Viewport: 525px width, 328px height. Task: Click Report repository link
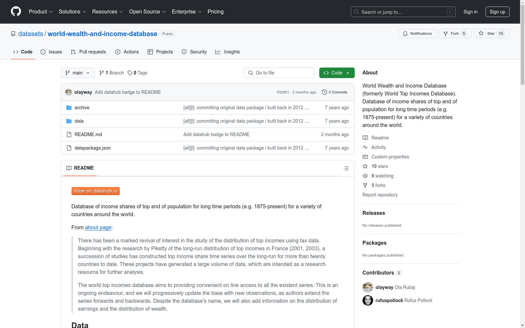pos(380,195)
